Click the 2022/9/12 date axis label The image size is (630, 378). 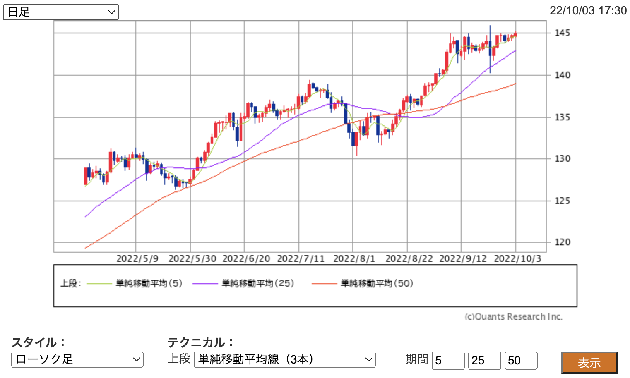click(x=463, y=259)
